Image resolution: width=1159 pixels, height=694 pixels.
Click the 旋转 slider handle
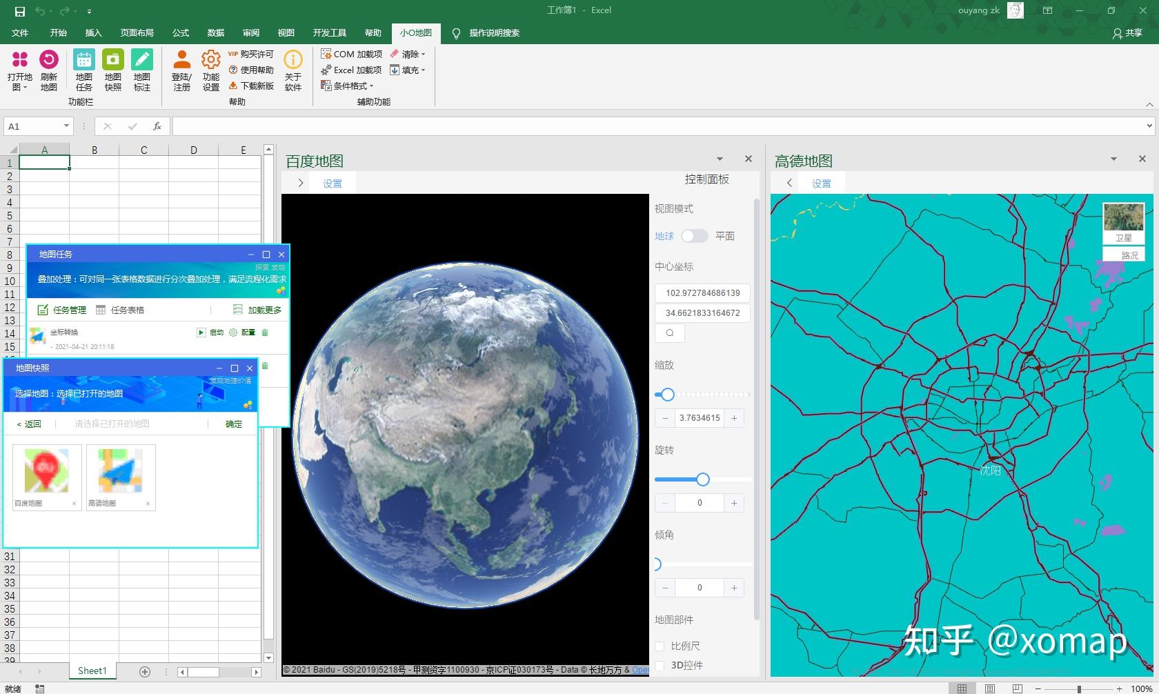pyautogui.click(x=702, y=479)
